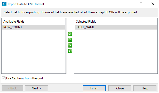Remove all fields with double left arrow
The image size is (159, 93).
pos(70,51)
